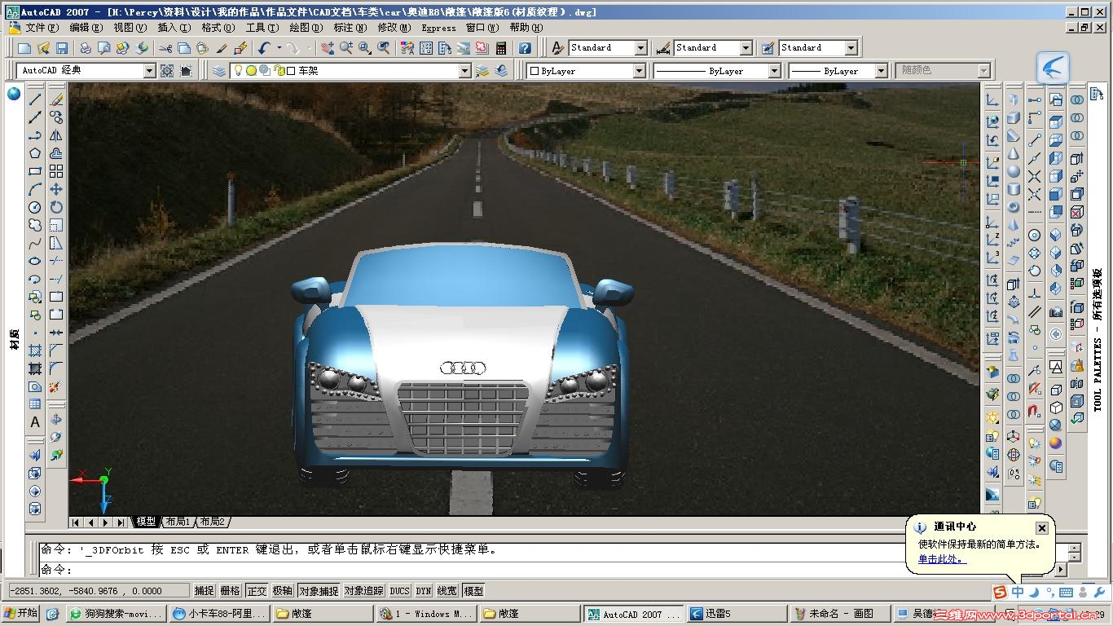1113x626 pixels.
Task: Open the dimension style Standard dropdown
Action: tap(746, 48)
